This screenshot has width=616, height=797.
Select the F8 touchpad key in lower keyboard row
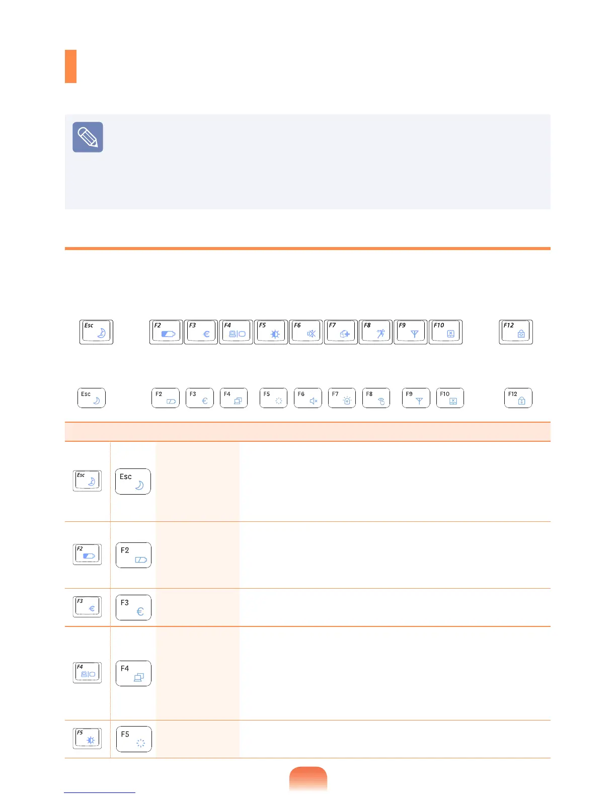(x=376, y=398)
